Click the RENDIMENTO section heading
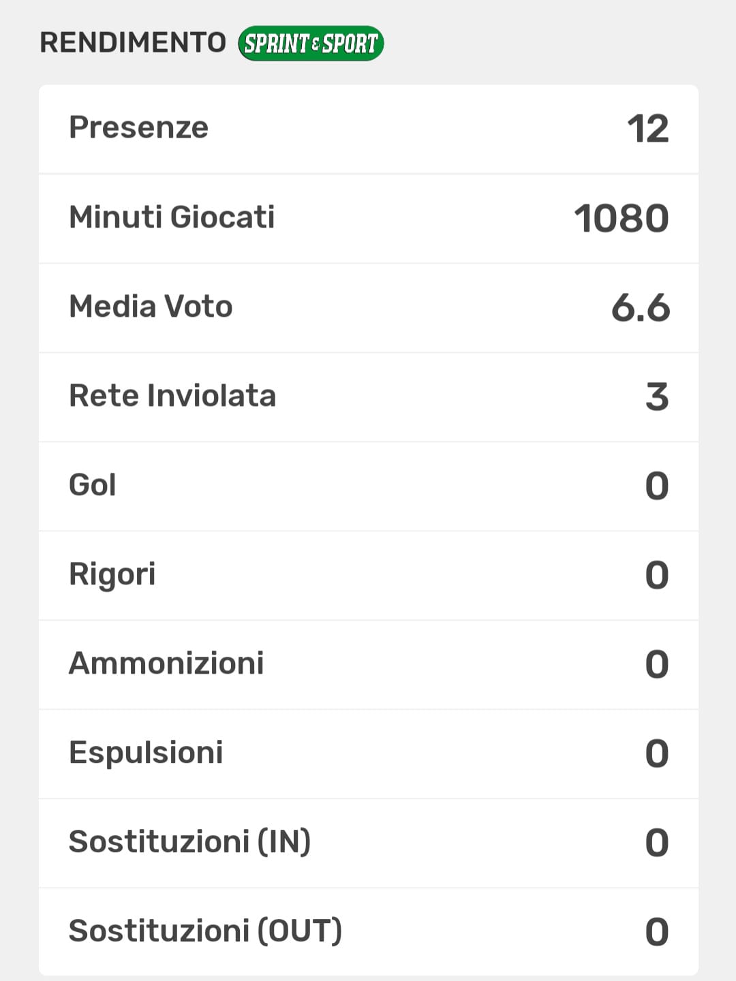 pyautogui.click(x=133, y=42)
